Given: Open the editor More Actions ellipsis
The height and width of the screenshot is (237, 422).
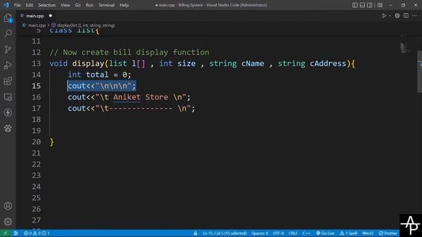Looking at the screenshot, I should [415, 16].
